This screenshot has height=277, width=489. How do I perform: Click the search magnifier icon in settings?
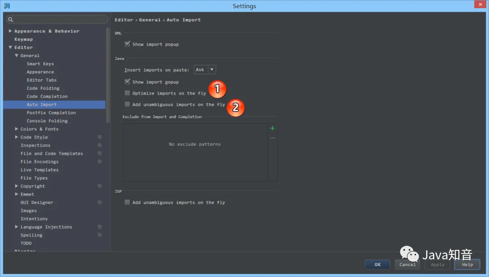click(x=11, y=19)
